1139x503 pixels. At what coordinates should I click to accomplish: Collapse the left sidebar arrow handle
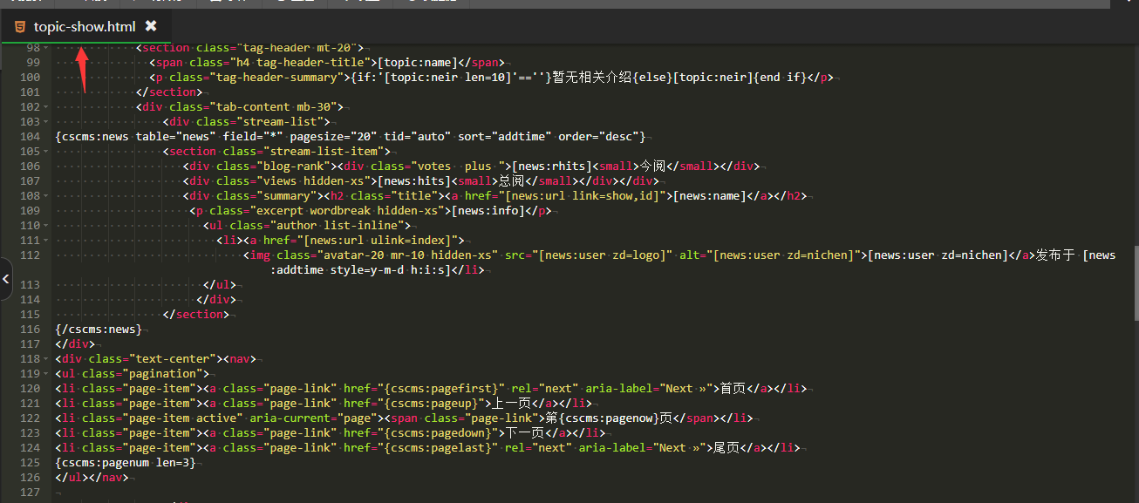tap(6, 279)
